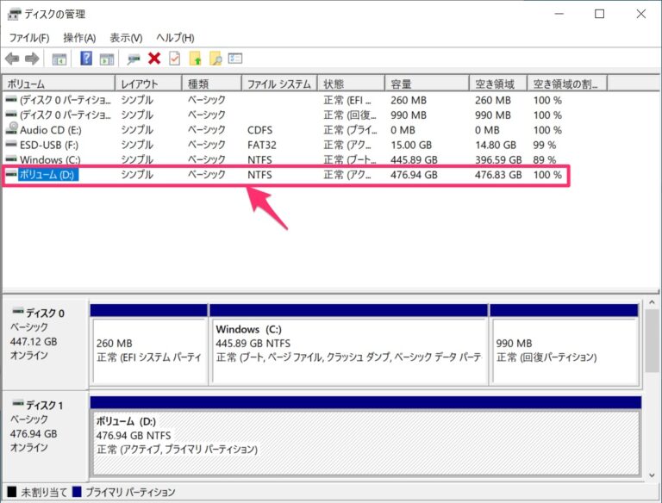Sort by the ボリューム column header

pyautogui.click(x=59, y=84)
